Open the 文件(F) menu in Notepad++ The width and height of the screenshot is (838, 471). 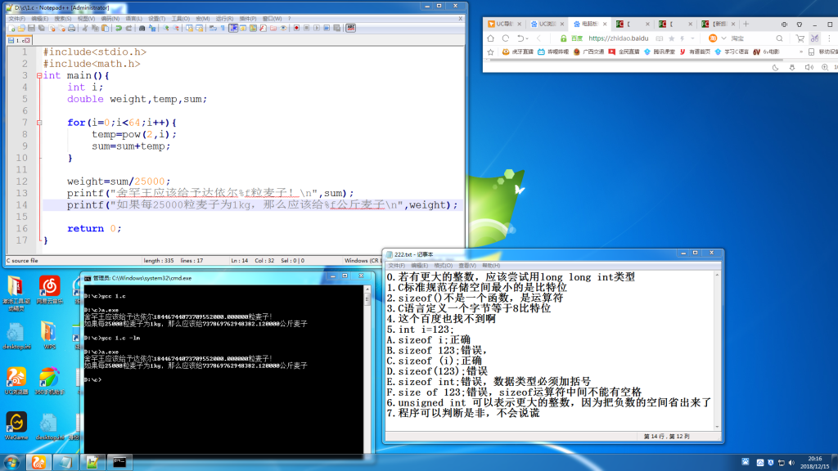point(16,19)
